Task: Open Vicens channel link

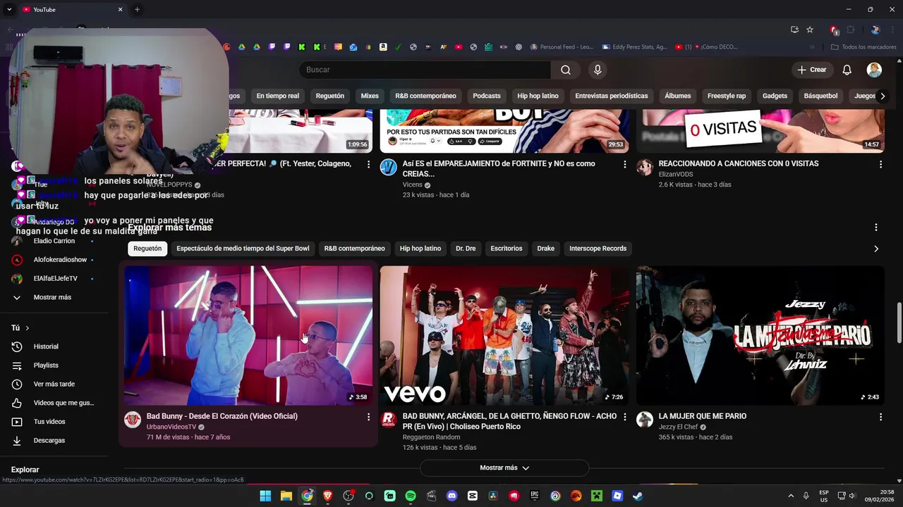Action: coord(412,185)
